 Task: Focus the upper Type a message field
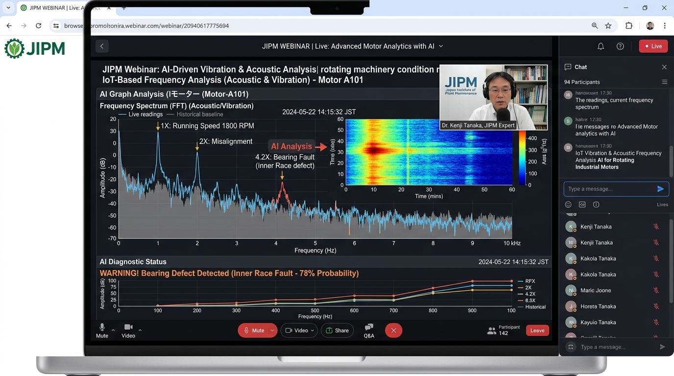616,189
